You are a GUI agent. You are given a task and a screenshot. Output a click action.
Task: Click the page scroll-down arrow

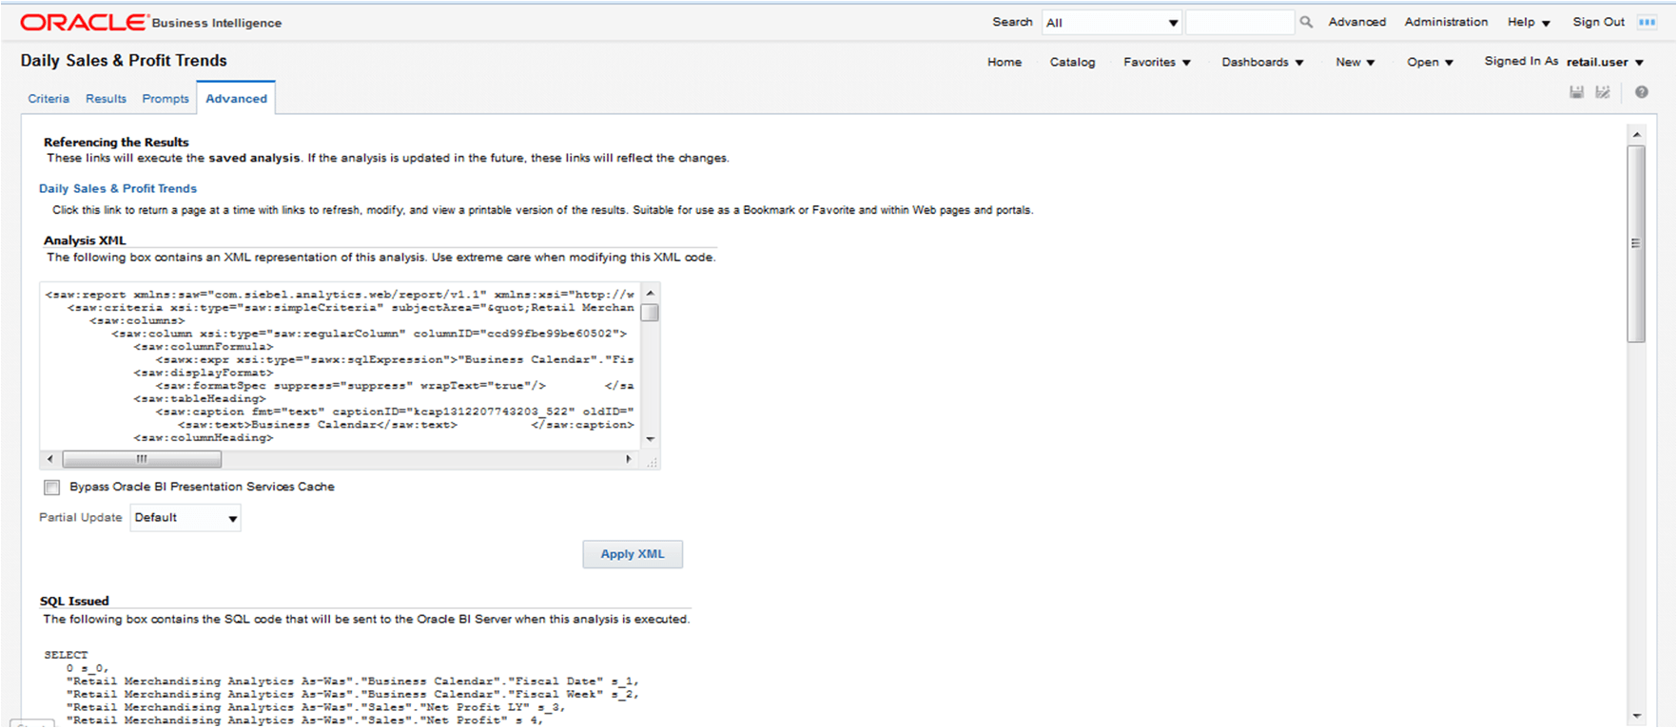pos(1636,717)
